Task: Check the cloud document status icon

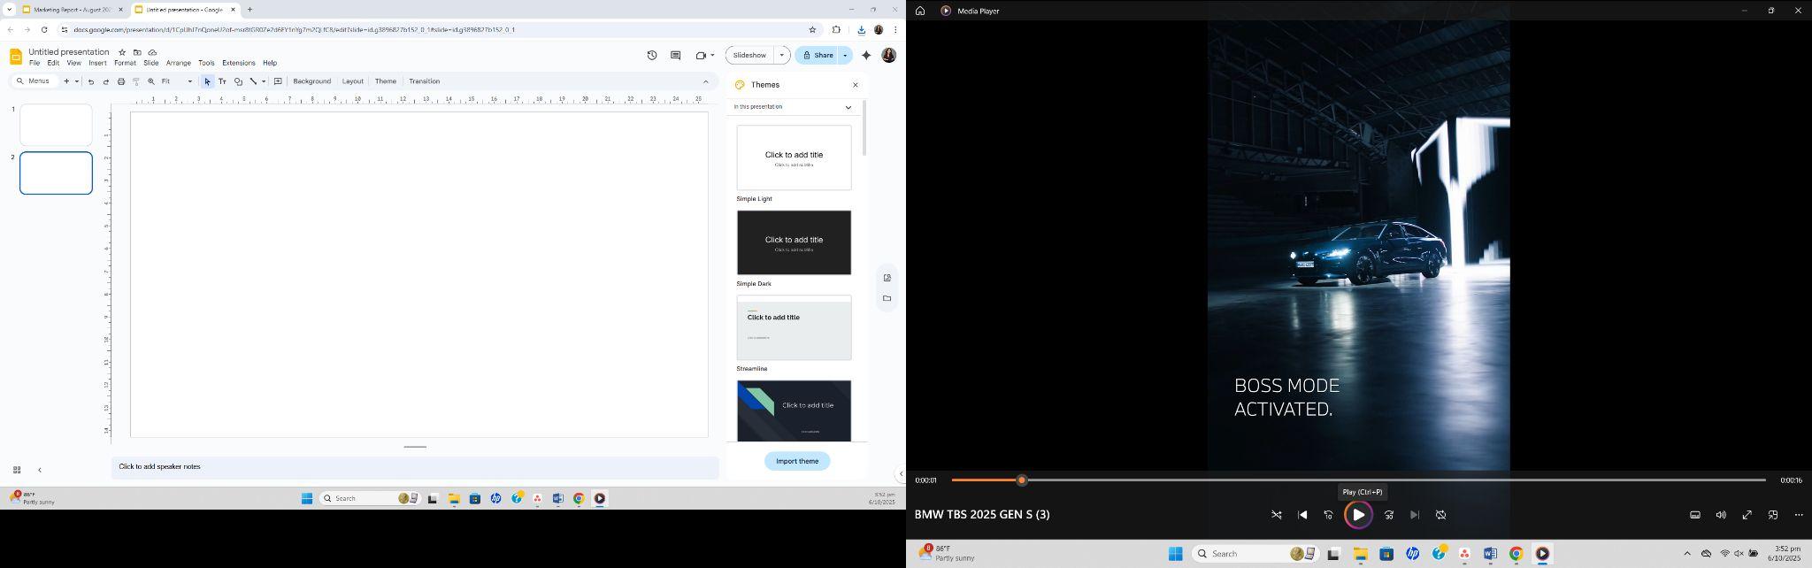Action: pos(152,52)
